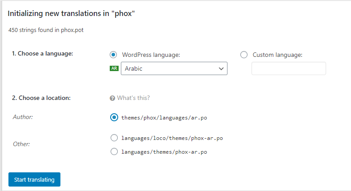This screenshot has height=191, width=351.
Task: Select the Custom language radio button
Action: click(x=244, y=55)
